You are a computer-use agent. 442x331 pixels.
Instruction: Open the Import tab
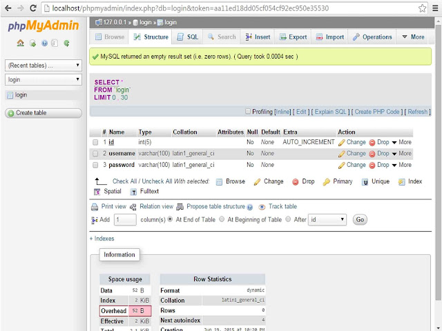pos(330,37)
